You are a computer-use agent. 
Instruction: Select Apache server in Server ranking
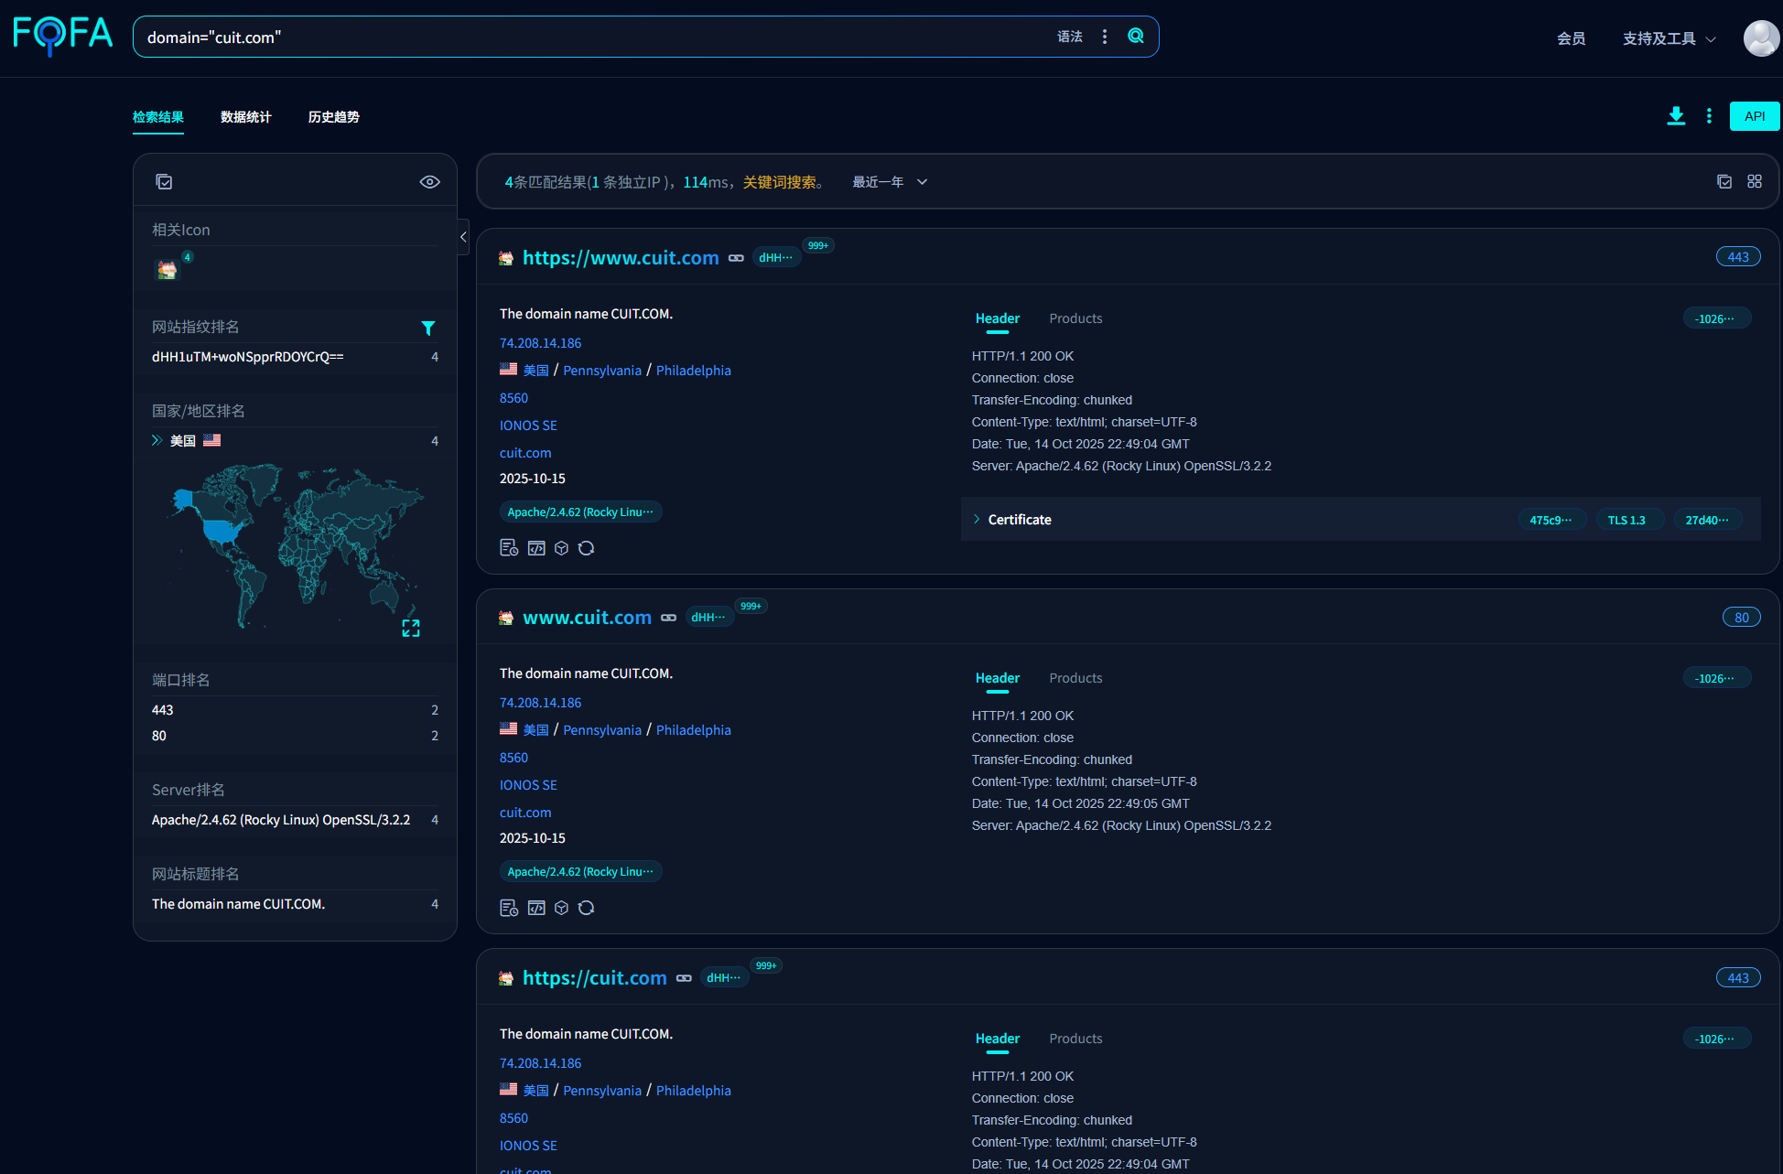pos(295,820)
